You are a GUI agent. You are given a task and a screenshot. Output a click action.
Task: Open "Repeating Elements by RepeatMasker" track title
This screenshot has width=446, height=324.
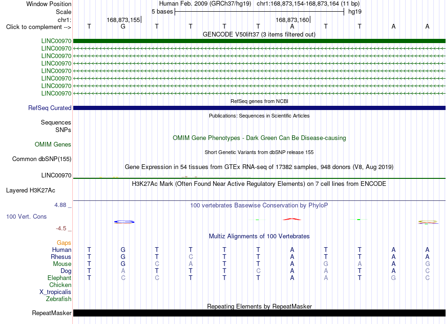[259, 306]
